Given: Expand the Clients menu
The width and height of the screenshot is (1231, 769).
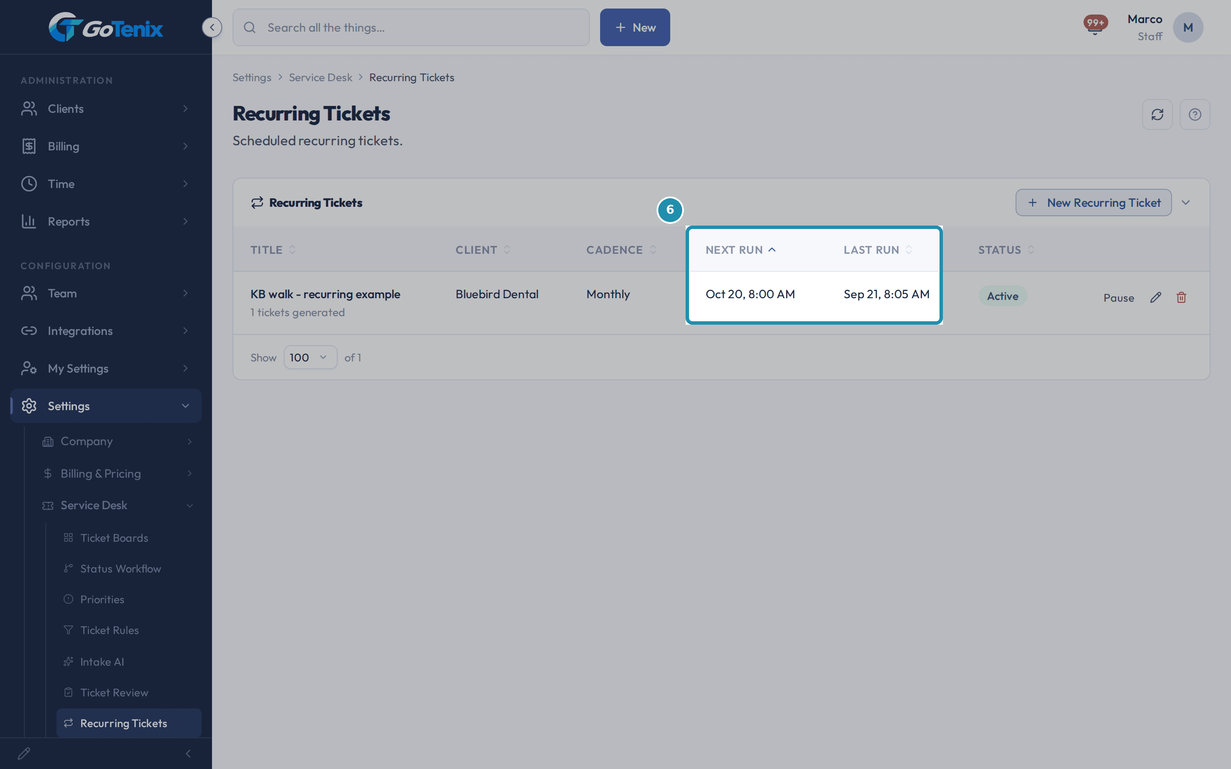Looking at the screenshot, I should 106,109.
